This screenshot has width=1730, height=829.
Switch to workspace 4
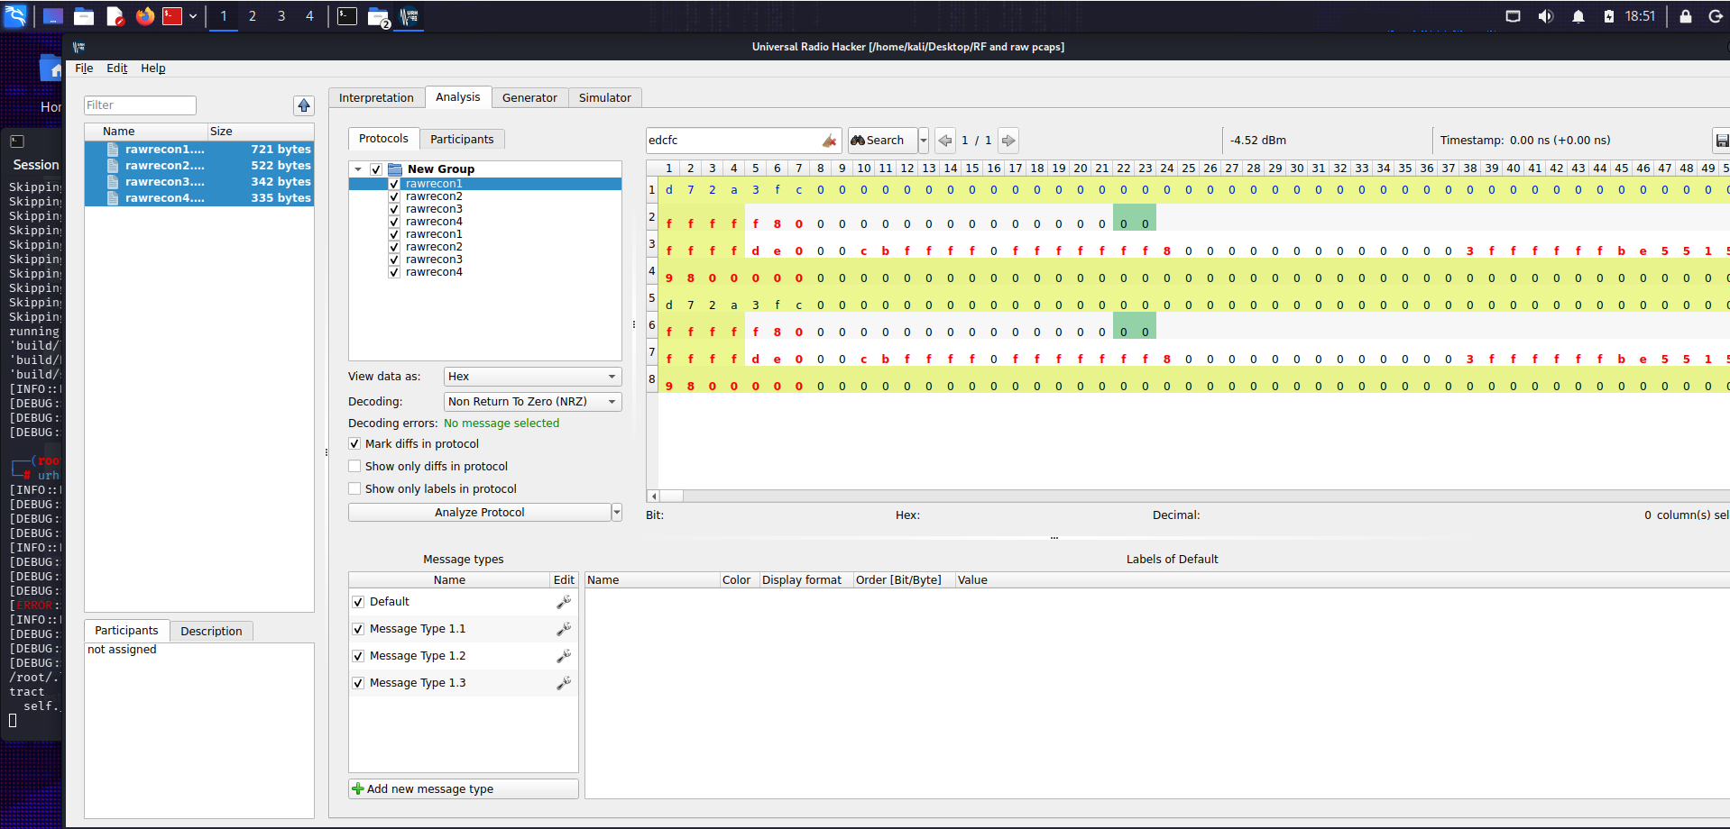309,16
